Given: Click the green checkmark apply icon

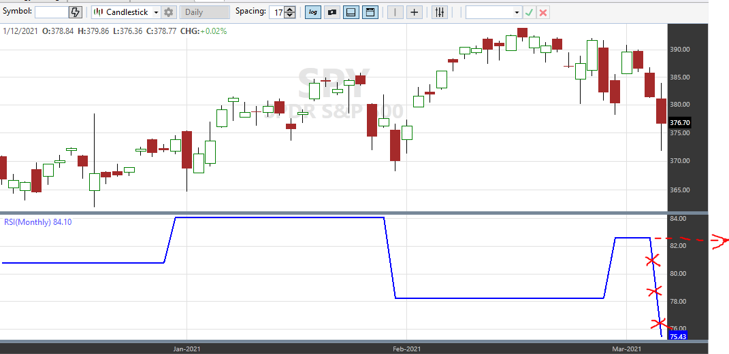Looking at the screenshot, I should click(x=529, y=12).
